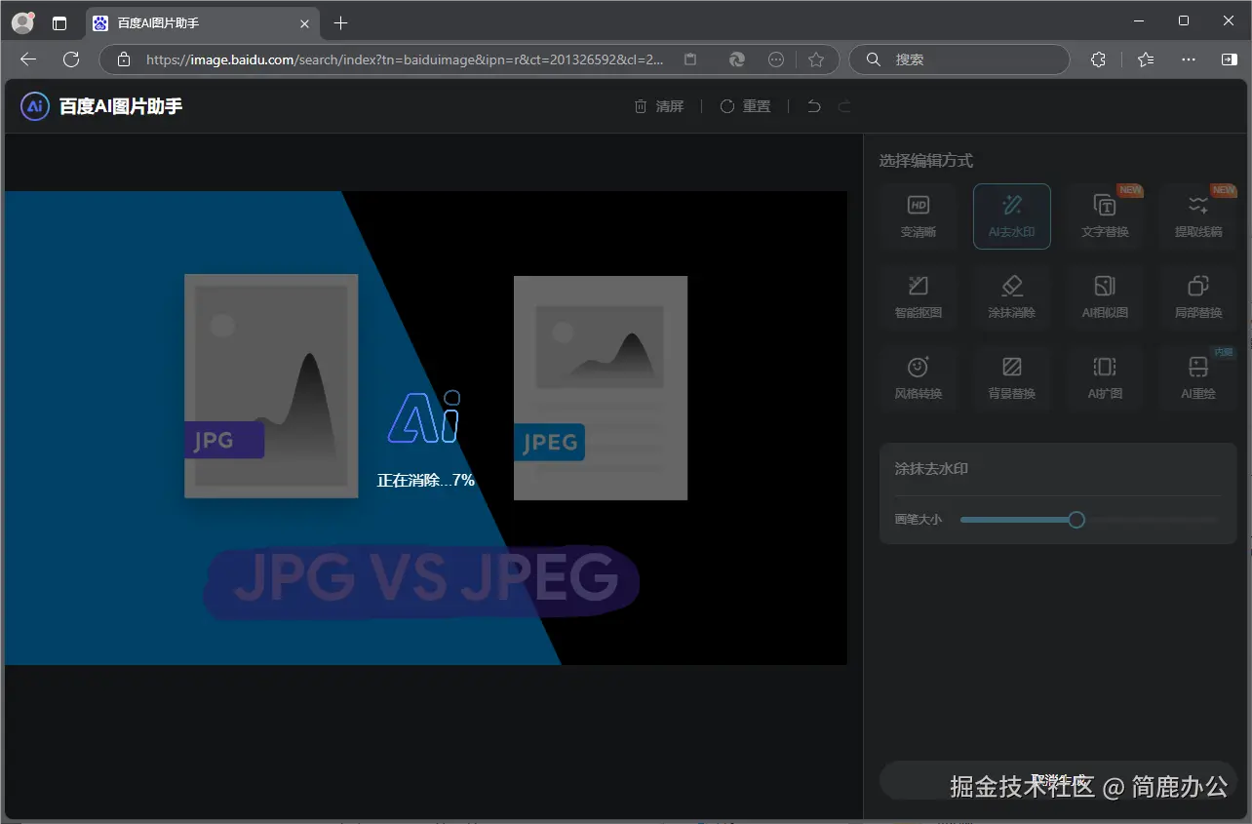Open browser settings and more menu
The width and height of the screenshot is (1252, 824).
pyautogui.click(x=1189, y=59)
